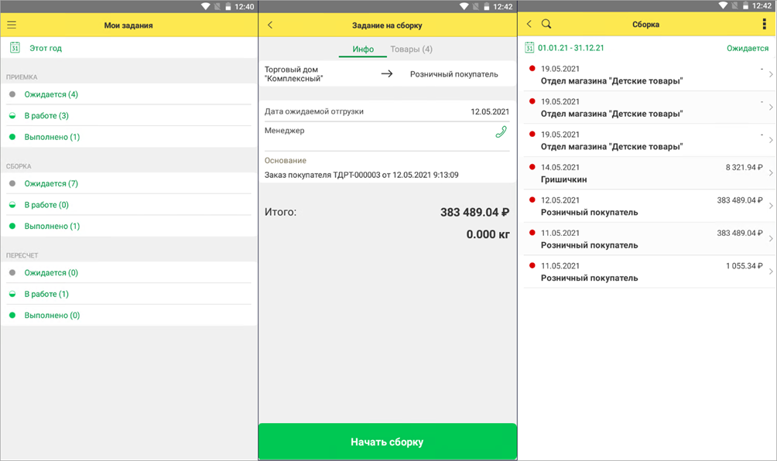Select the Инфо tab
777x461 pixels.
pos(363,50)
